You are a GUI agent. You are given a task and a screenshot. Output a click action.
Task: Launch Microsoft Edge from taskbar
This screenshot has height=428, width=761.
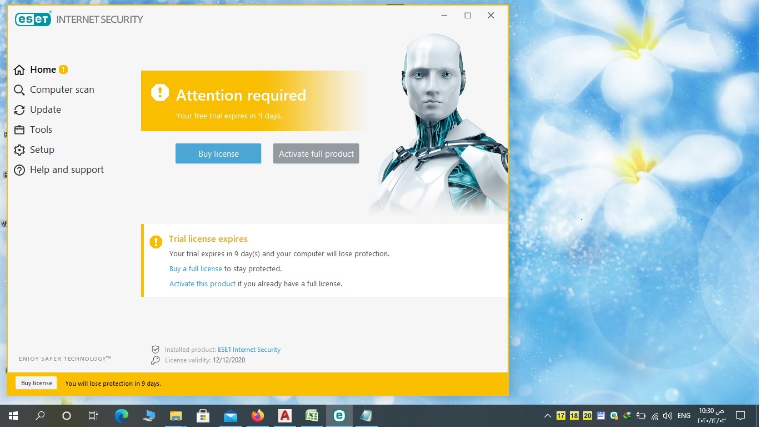122,416
